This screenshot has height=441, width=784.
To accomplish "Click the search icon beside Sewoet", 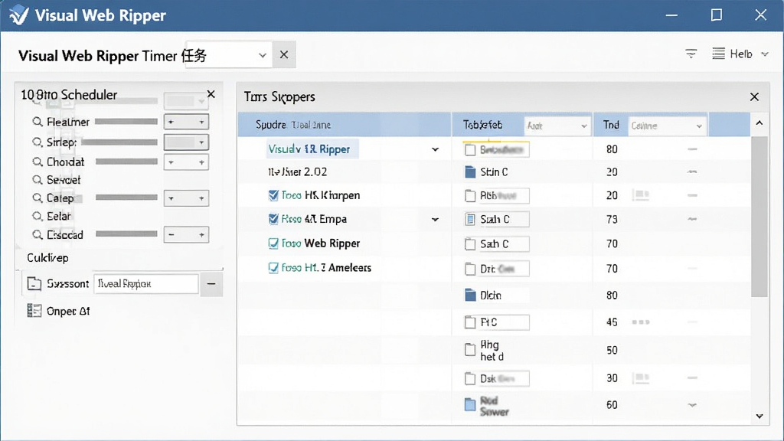I will click(x=38, y=180).
